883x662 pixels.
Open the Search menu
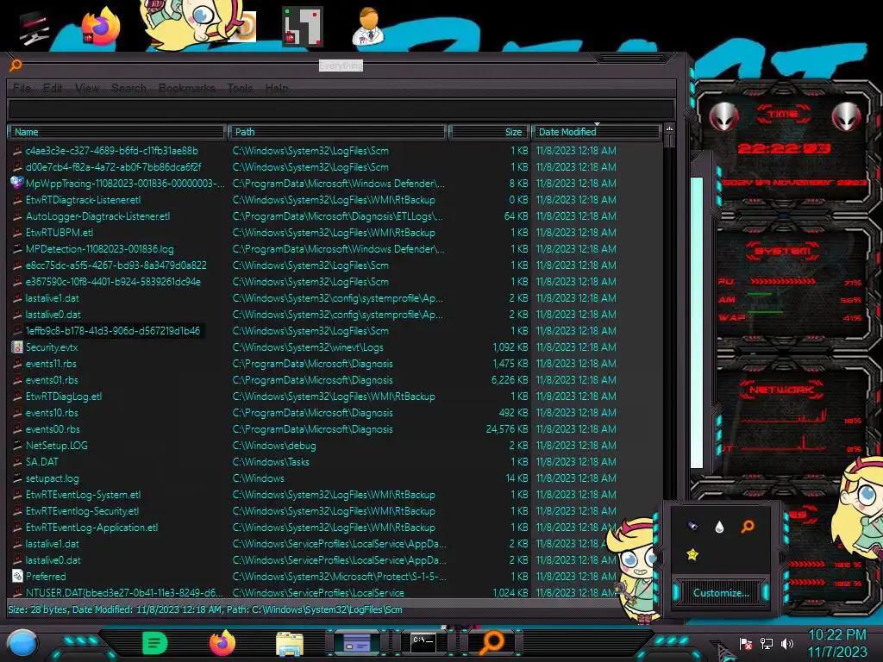click(x=129, y=89)
